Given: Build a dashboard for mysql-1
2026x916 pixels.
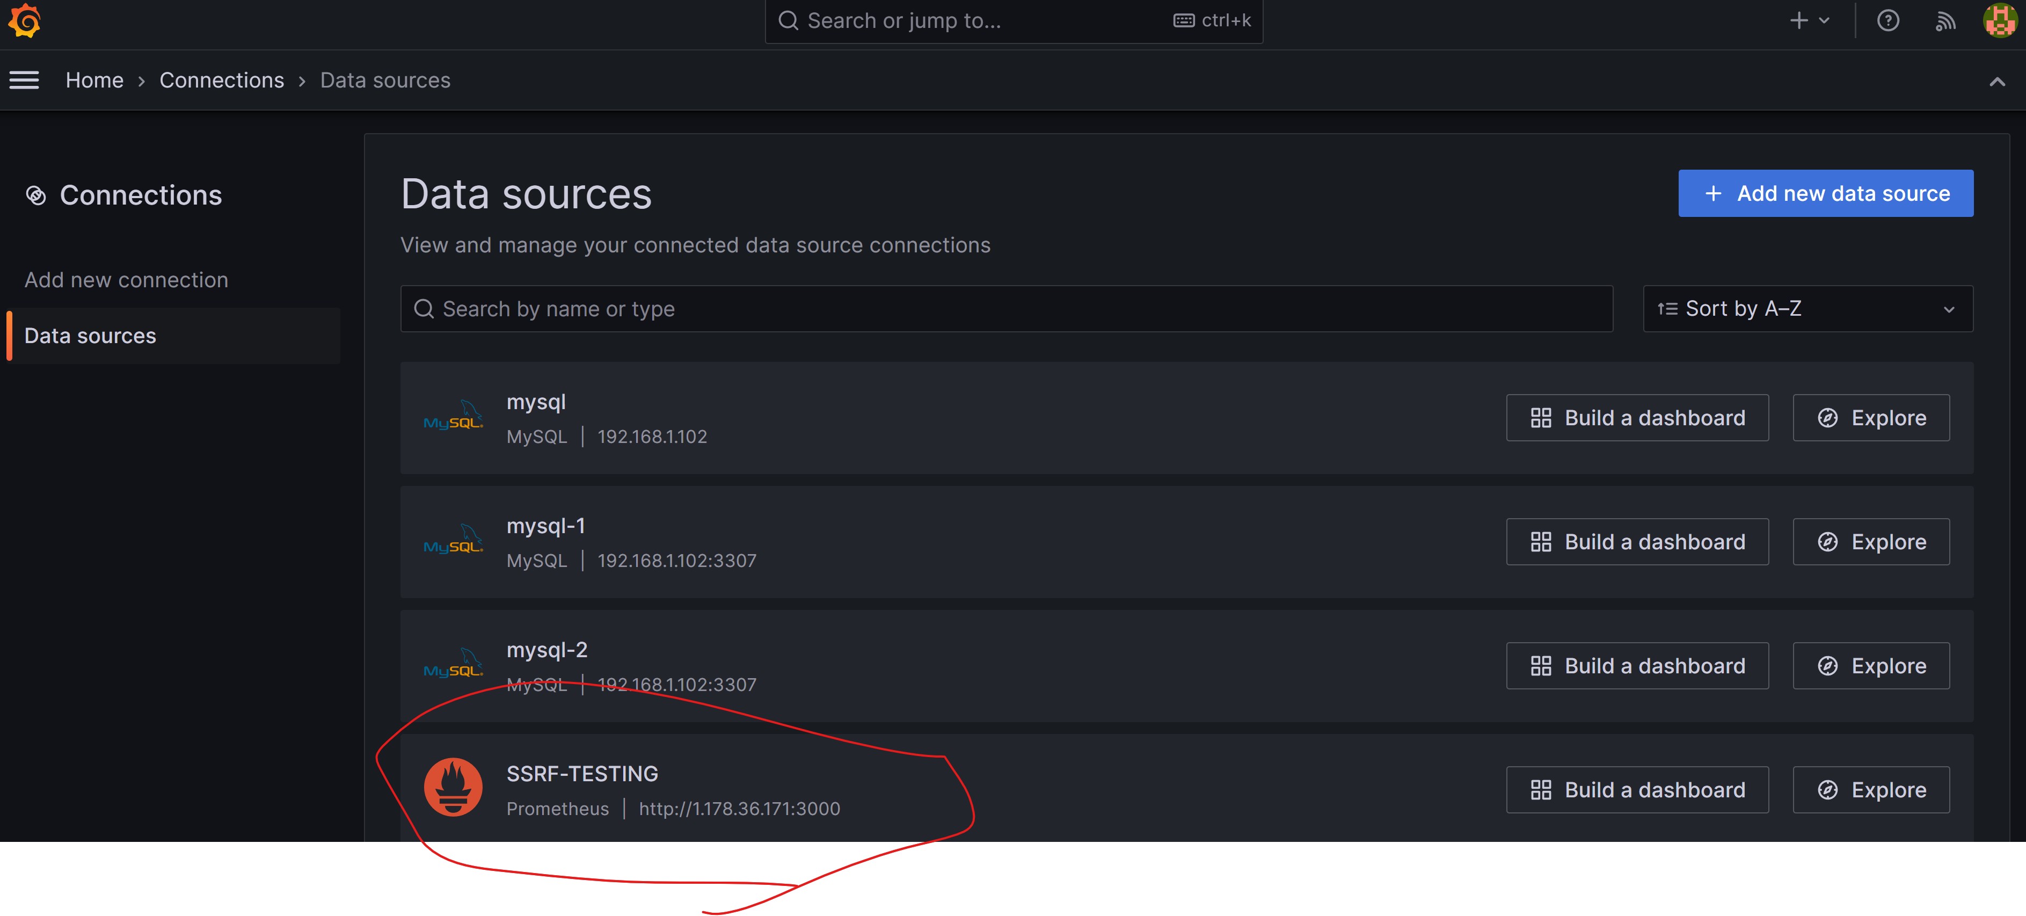Looking at the screenshot, I should (x=1637, y=542).
